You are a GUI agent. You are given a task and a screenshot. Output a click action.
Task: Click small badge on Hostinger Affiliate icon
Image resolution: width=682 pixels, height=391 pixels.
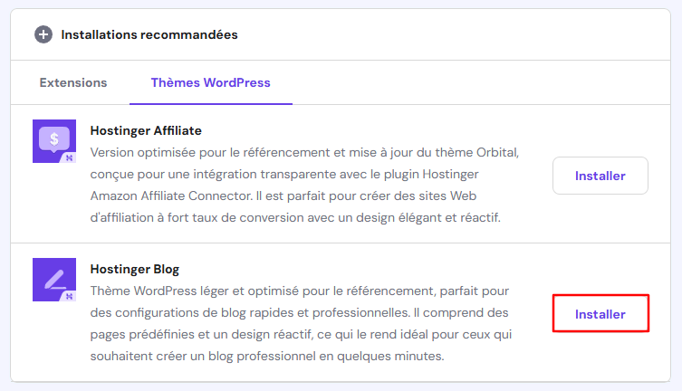click(70, 157)
